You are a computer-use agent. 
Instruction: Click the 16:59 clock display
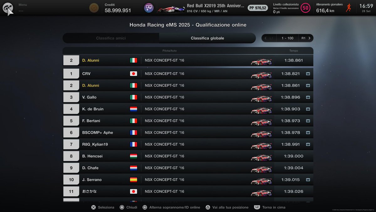[x=366, y=6]
